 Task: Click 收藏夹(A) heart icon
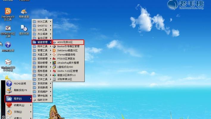click(x=9, y=105)
